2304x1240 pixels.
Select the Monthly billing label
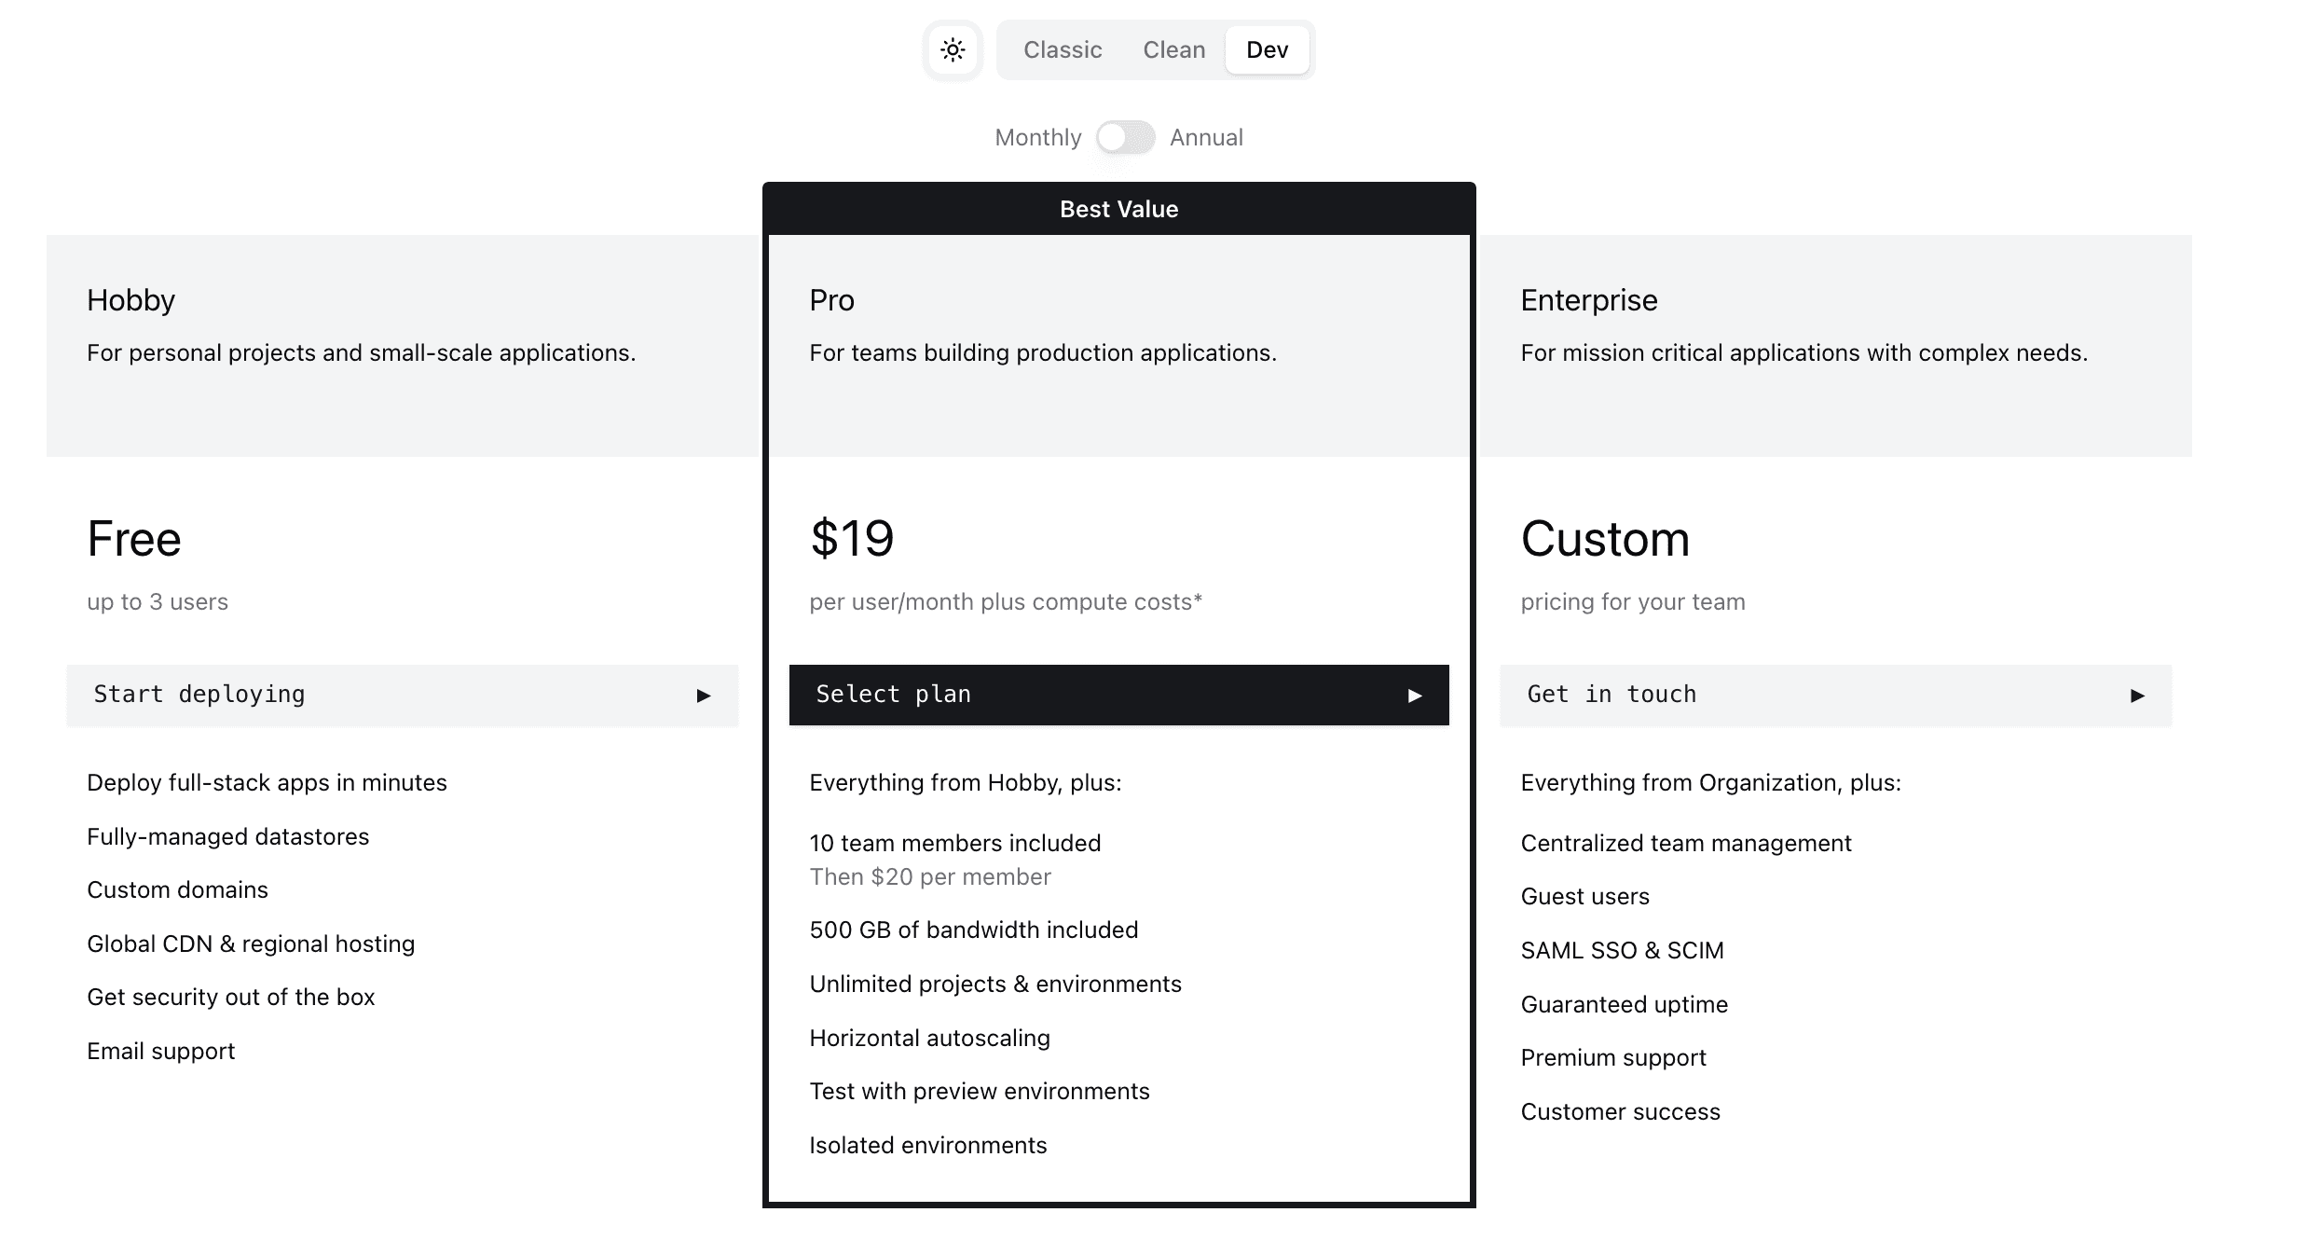tap(1037, 138)
